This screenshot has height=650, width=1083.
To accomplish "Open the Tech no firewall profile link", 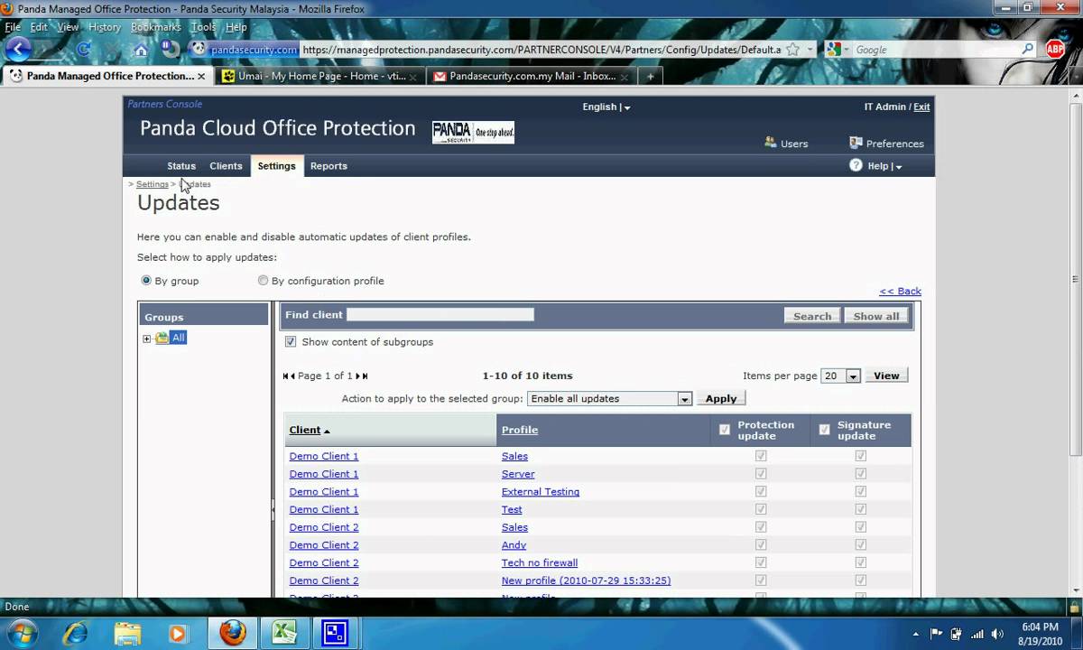I will pos(540,562).
